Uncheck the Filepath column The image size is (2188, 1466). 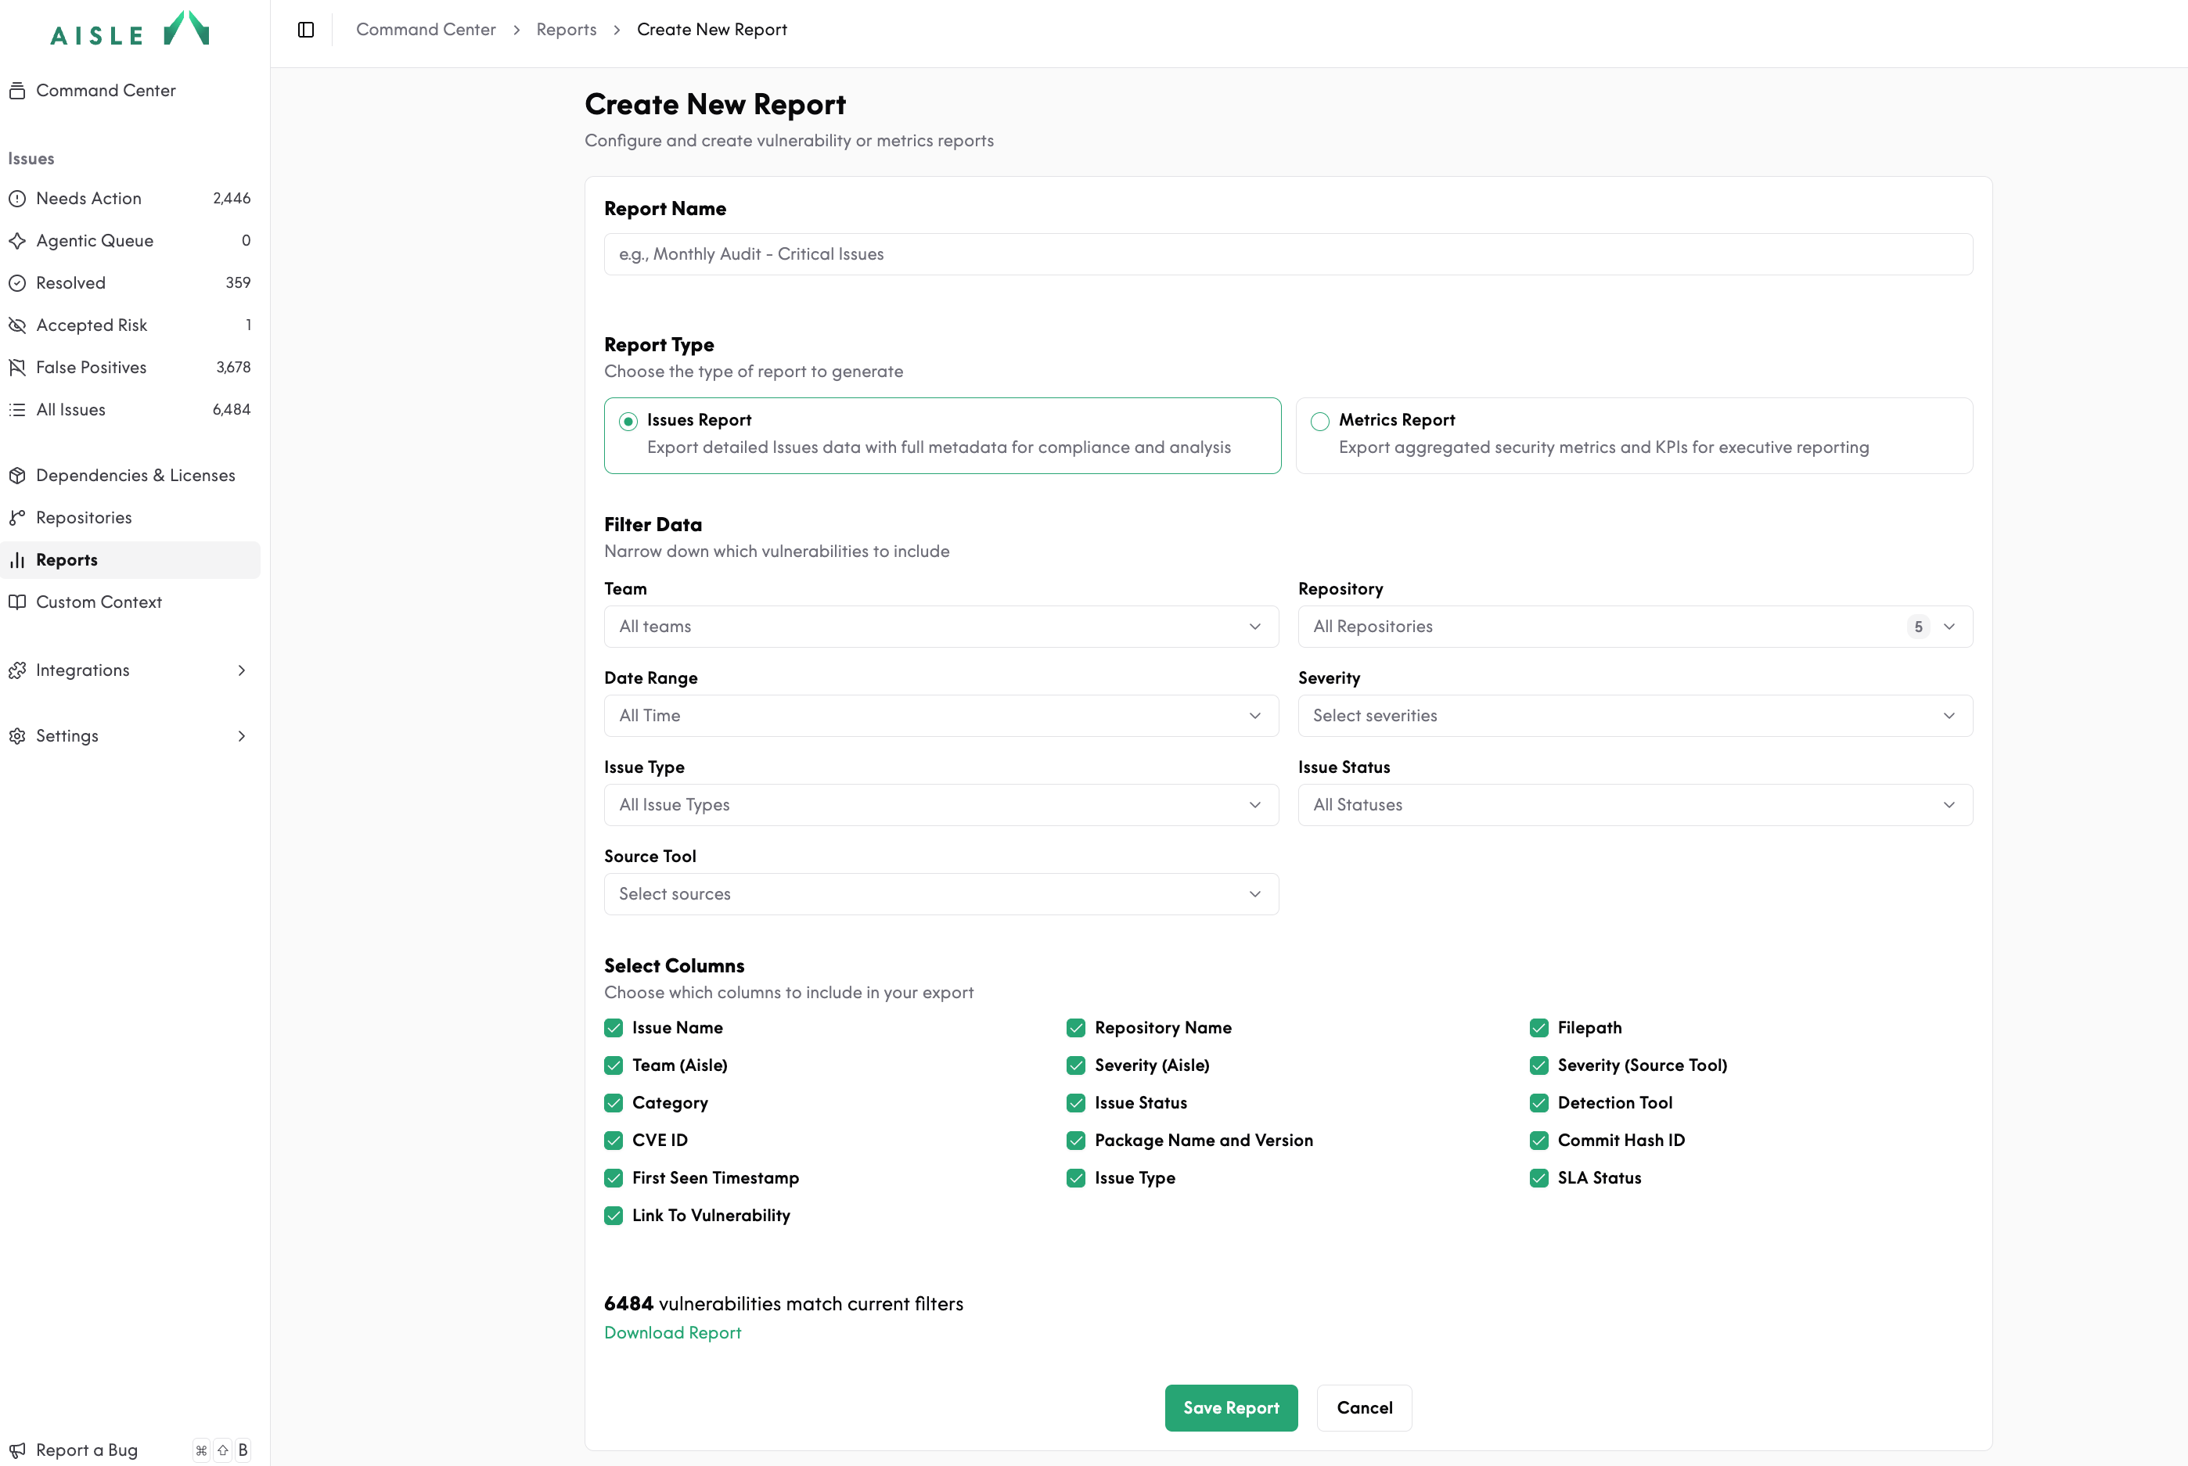coord(1538,1027)
